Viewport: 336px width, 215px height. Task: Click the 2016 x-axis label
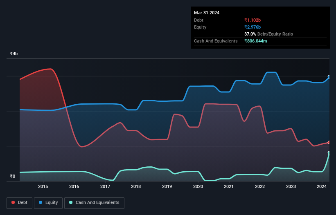[x=74, y=186]
